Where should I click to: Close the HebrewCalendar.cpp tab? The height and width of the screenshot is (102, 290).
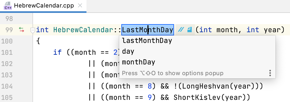(x=80, y=6)
